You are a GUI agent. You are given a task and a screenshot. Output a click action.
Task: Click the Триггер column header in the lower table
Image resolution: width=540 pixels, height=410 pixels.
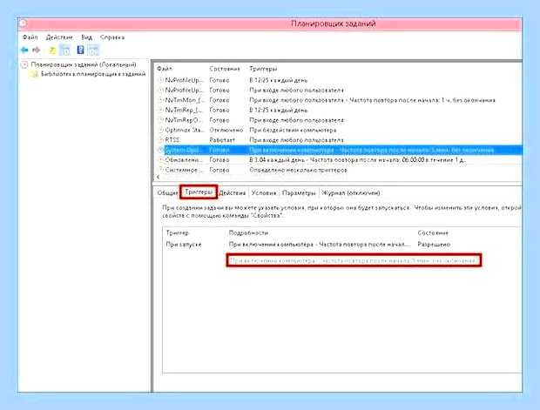click(178, 233)
